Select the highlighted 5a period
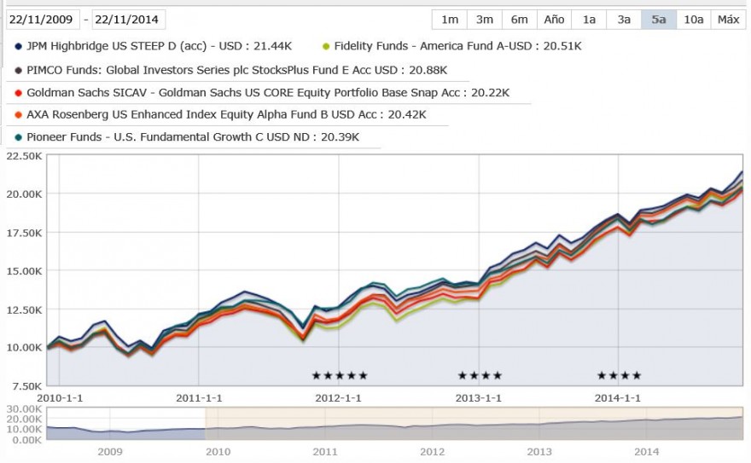 point(659,20)
